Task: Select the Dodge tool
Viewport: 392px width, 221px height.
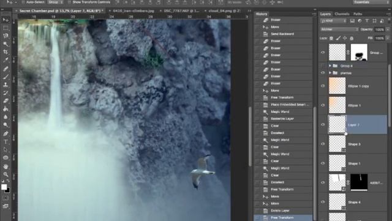Action: click(6, 125)
